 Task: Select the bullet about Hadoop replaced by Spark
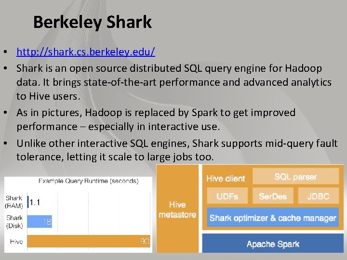[x=156, y=119]
